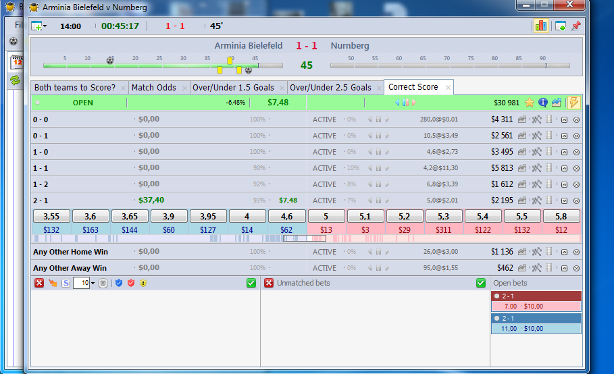Open trading tools icon in 0 - 1 row
Screen dimensions: 614x374
536,136
